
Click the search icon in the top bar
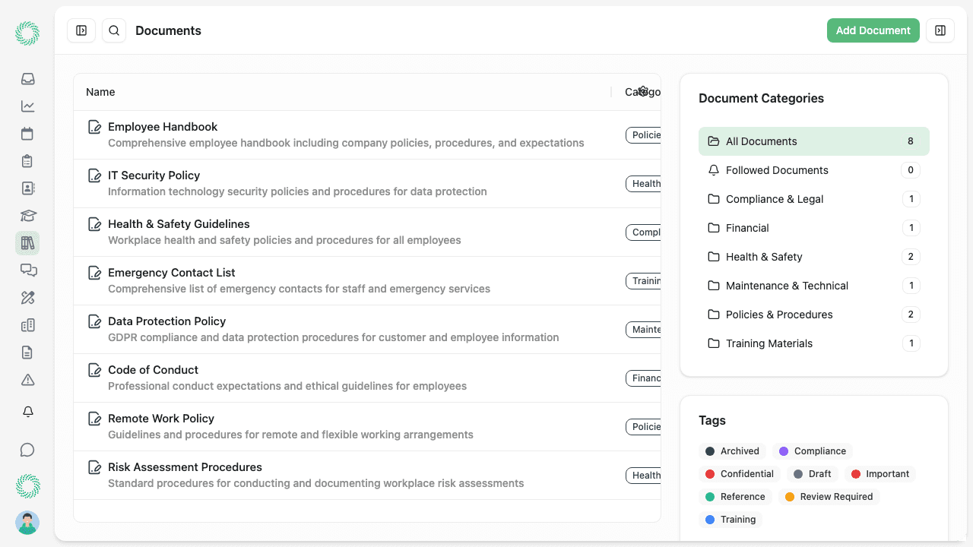113,30
